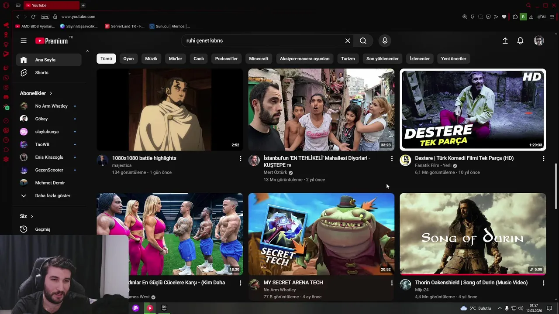Open the GX Corner gamepad icon
The height and width of the screenshot is (314, 559).
(18, 5)
